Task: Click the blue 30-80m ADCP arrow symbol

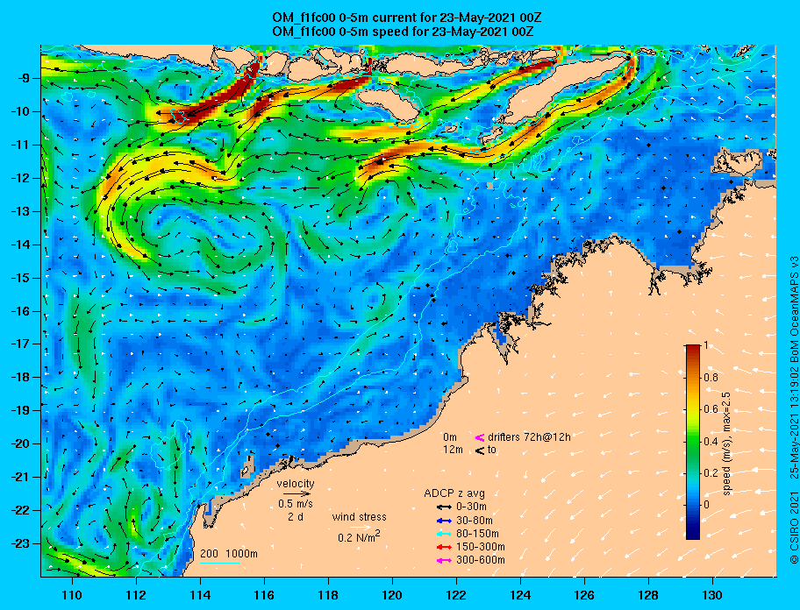Action: click(x=443, y=521)
